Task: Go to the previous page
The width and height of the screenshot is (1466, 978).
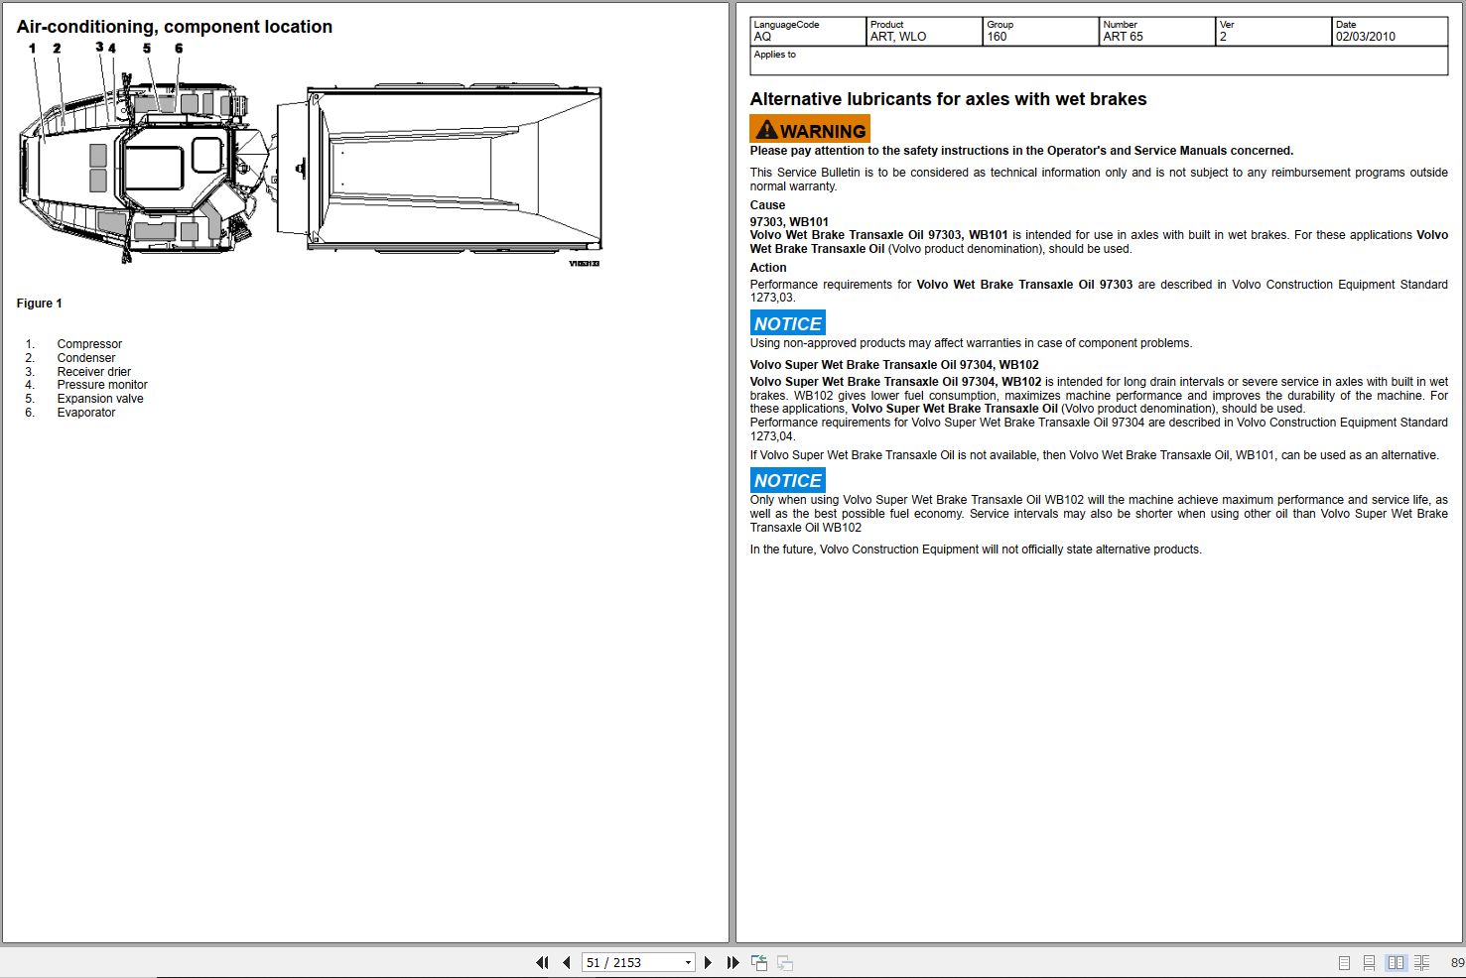Action: [x=566, y=962]
